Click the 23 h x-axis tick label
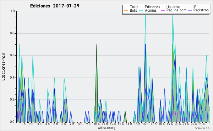The height and width of the screenshot is (131, 213). (202, 124)
